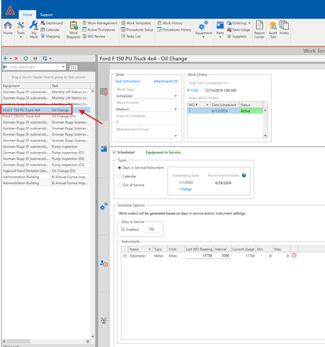Open the group people sidebar icon
Viewport: 325px width, 347px height.
pyautogui.click(x=103, y=320)
